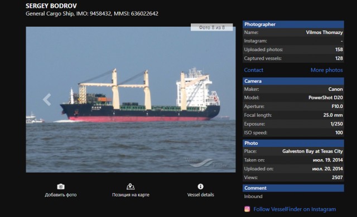Screen dimensions: 357x217
Task: Click the SERGEY BODROV title
Action: [x=51, y=6]
